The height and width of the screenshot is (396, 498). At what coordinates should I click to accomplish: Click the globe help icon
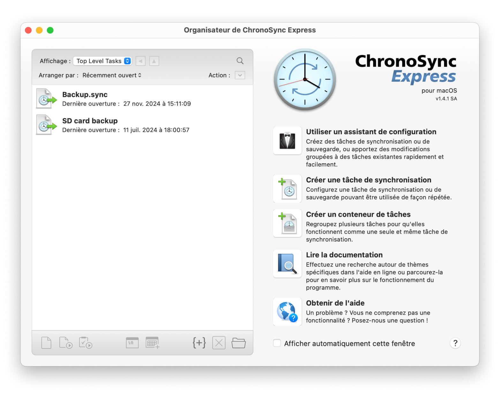[287, 312]
